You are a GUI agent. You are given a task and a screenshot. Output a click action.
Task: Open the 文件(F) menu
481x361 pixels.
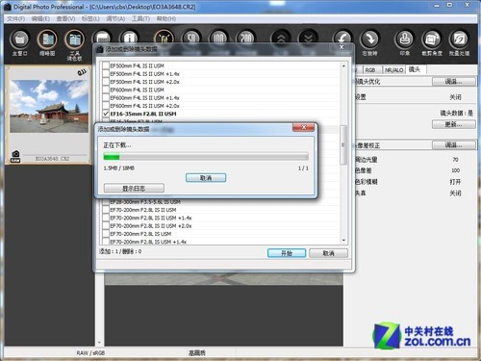pos(15,18)
